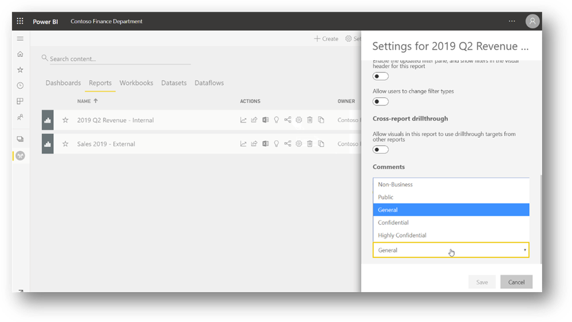Image resolution: width=572 pixels, height=322 pixels.
Task: Click the ACTIONS column header
Action: pos(250,101)
